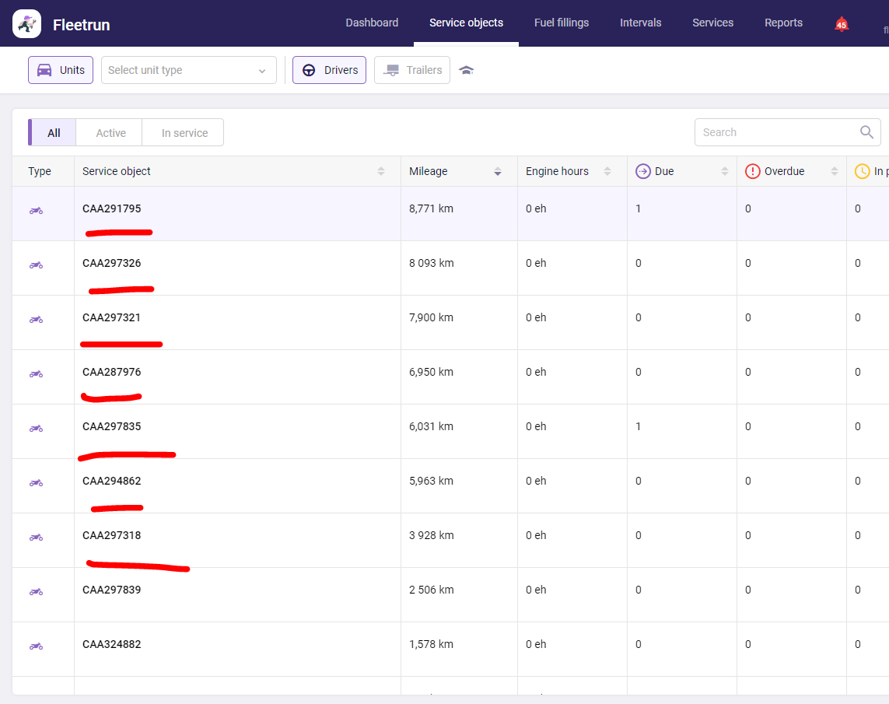Toggle the Drivers filter button
This screenshot has width=889, height=704.
pyautogui.click(x=329, y=70)
